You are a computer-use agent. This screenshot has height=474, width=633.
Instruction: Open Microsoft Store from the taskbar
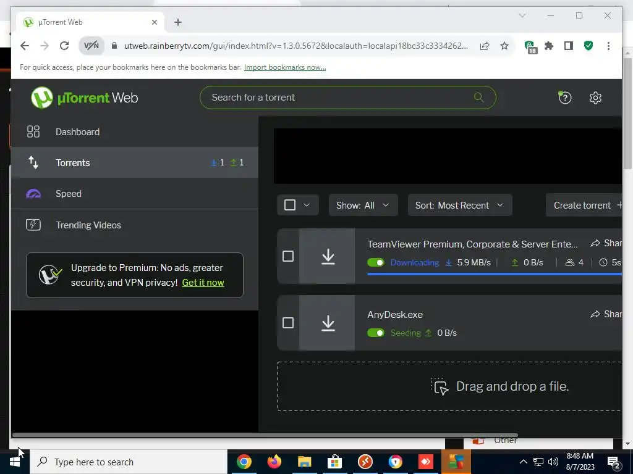[x=334, y=462]
